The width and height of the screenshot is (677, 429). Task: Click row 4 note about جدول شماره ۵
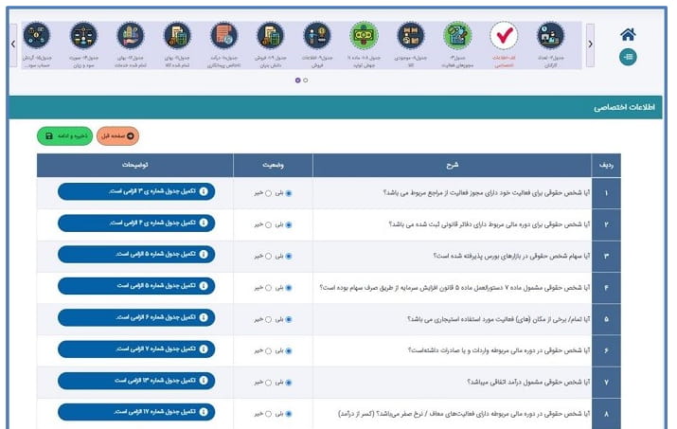136,286
